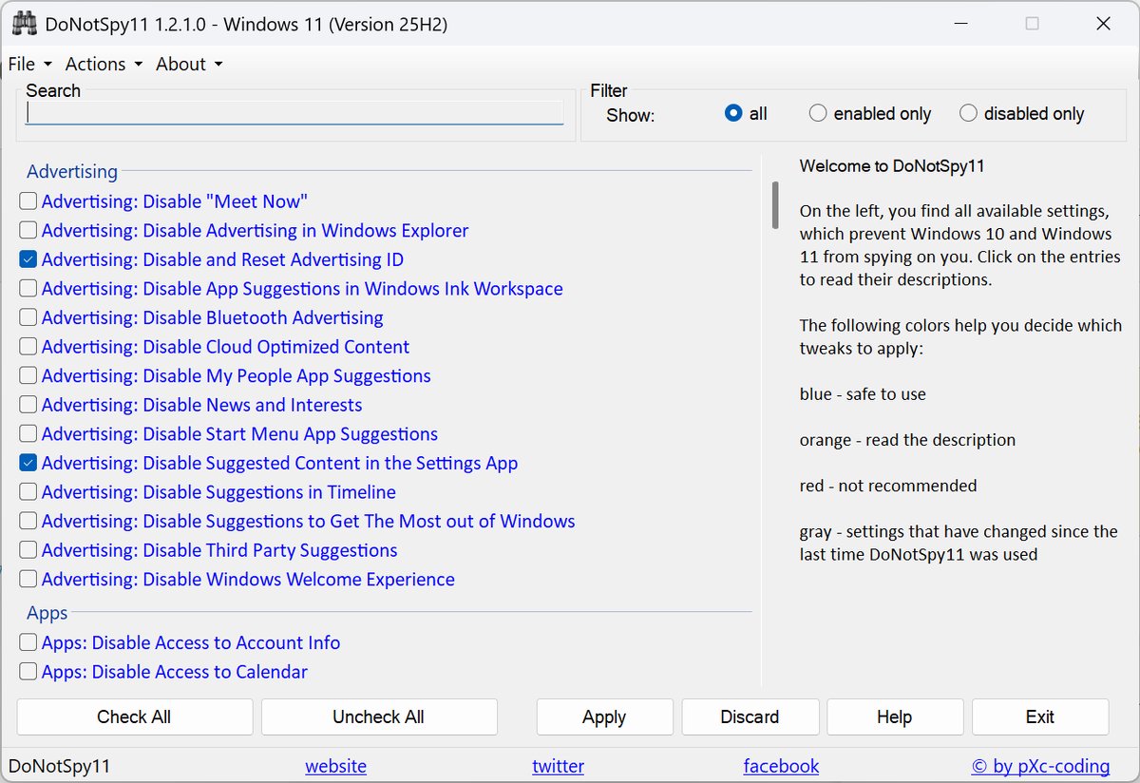Uncheck Disable Suggested Content in Settings App

point(28,464)
